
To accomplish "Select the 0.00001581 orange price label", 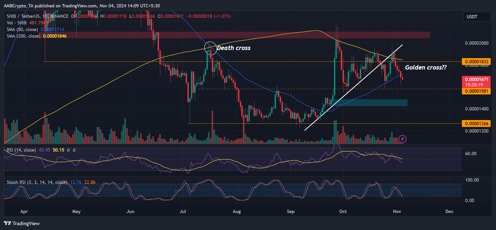I will pyautogui.click(x=476, y=91).
